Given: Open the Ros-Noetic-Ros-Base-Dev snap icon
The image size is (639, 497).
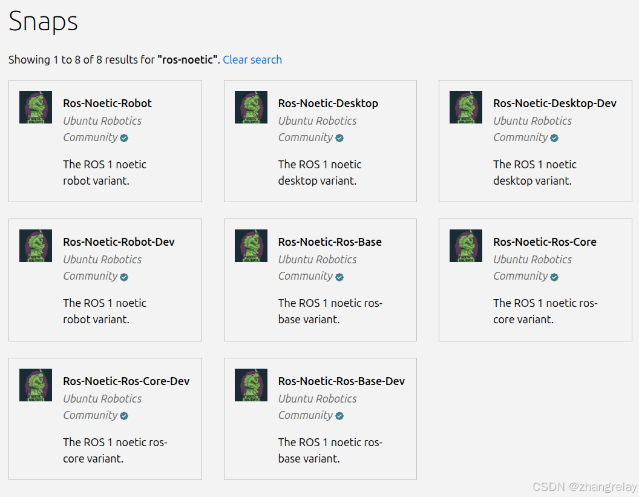Looking at the screenshot, I should click(251, 385).
